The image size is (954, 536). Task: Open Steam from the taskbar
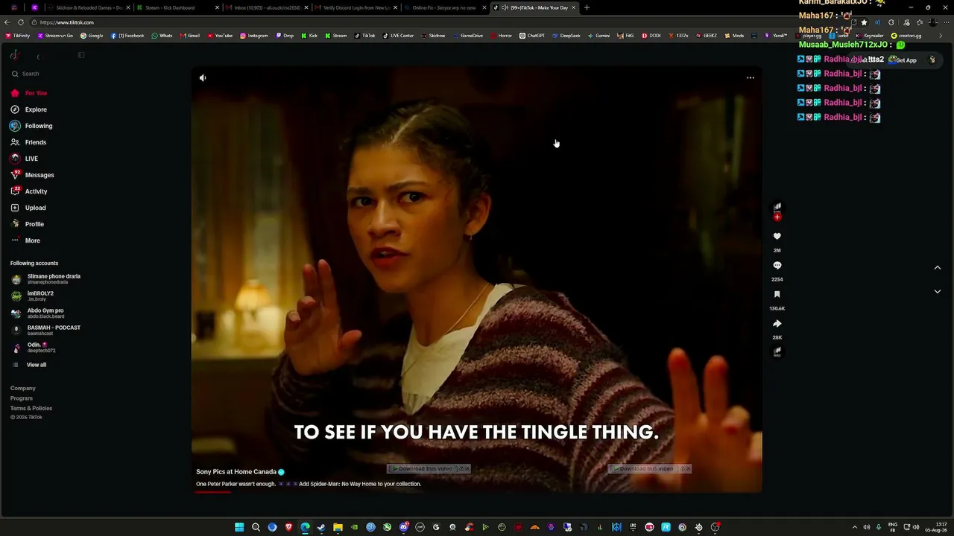pyautogui.click(x=321, y=527)
